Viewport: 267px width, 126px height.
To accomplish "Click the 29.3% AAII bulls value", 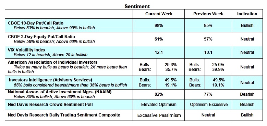I will pyautogui.click(x=171, y=65).
